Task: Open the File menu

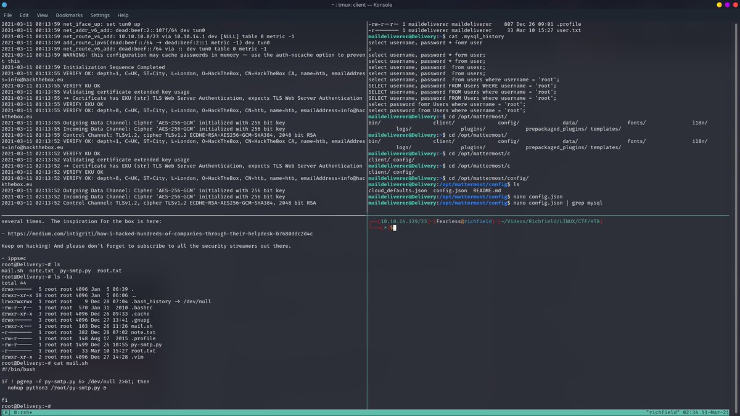Action: pos(7,15)
